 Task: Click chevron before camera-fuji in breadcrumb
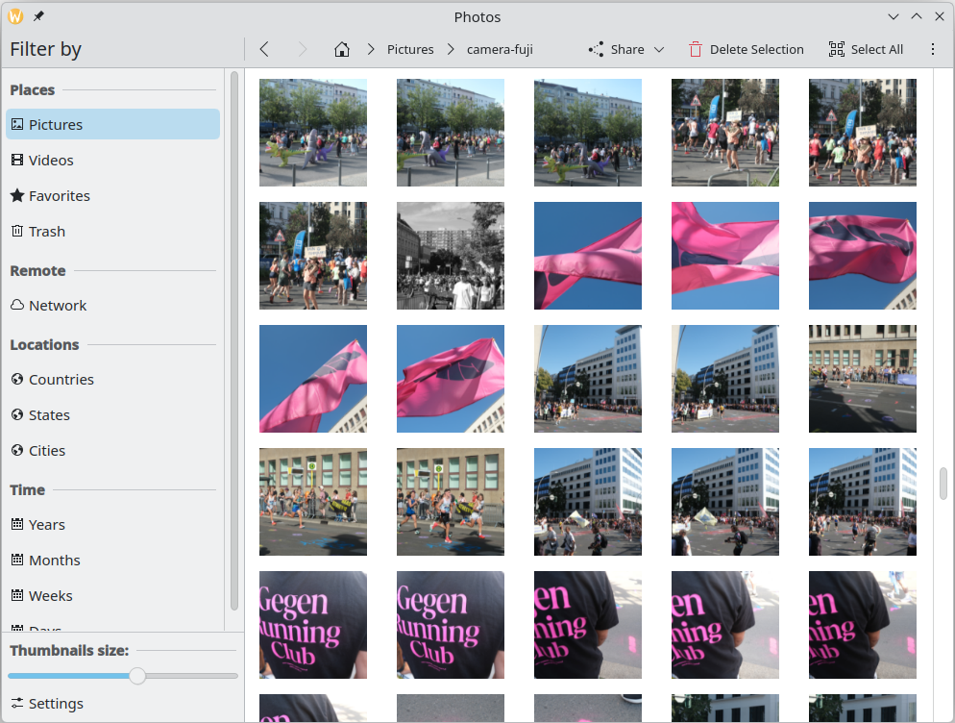(x=451, y=49)
